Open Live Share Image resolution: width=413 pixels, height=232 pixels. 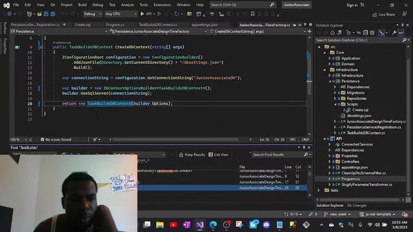tap(383, 14)
